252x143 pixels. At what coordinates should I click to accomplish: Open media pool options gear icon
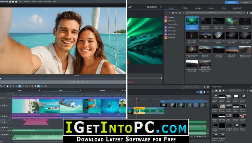[180, 13]
